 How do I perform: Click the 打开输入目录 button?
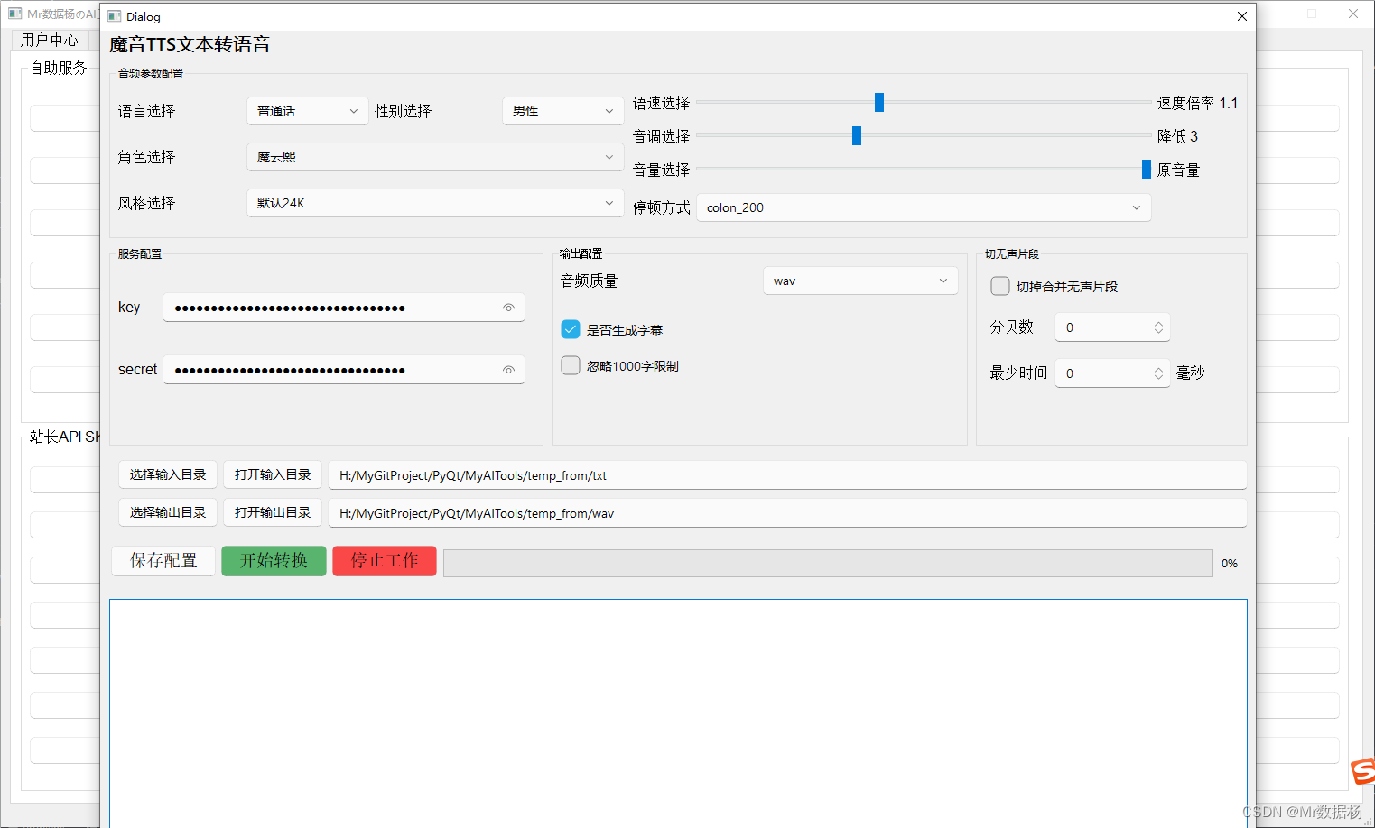coord(273,474)
